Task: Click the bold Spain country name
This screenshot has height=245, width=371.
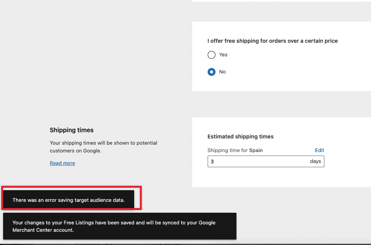Action: point(256,150)
